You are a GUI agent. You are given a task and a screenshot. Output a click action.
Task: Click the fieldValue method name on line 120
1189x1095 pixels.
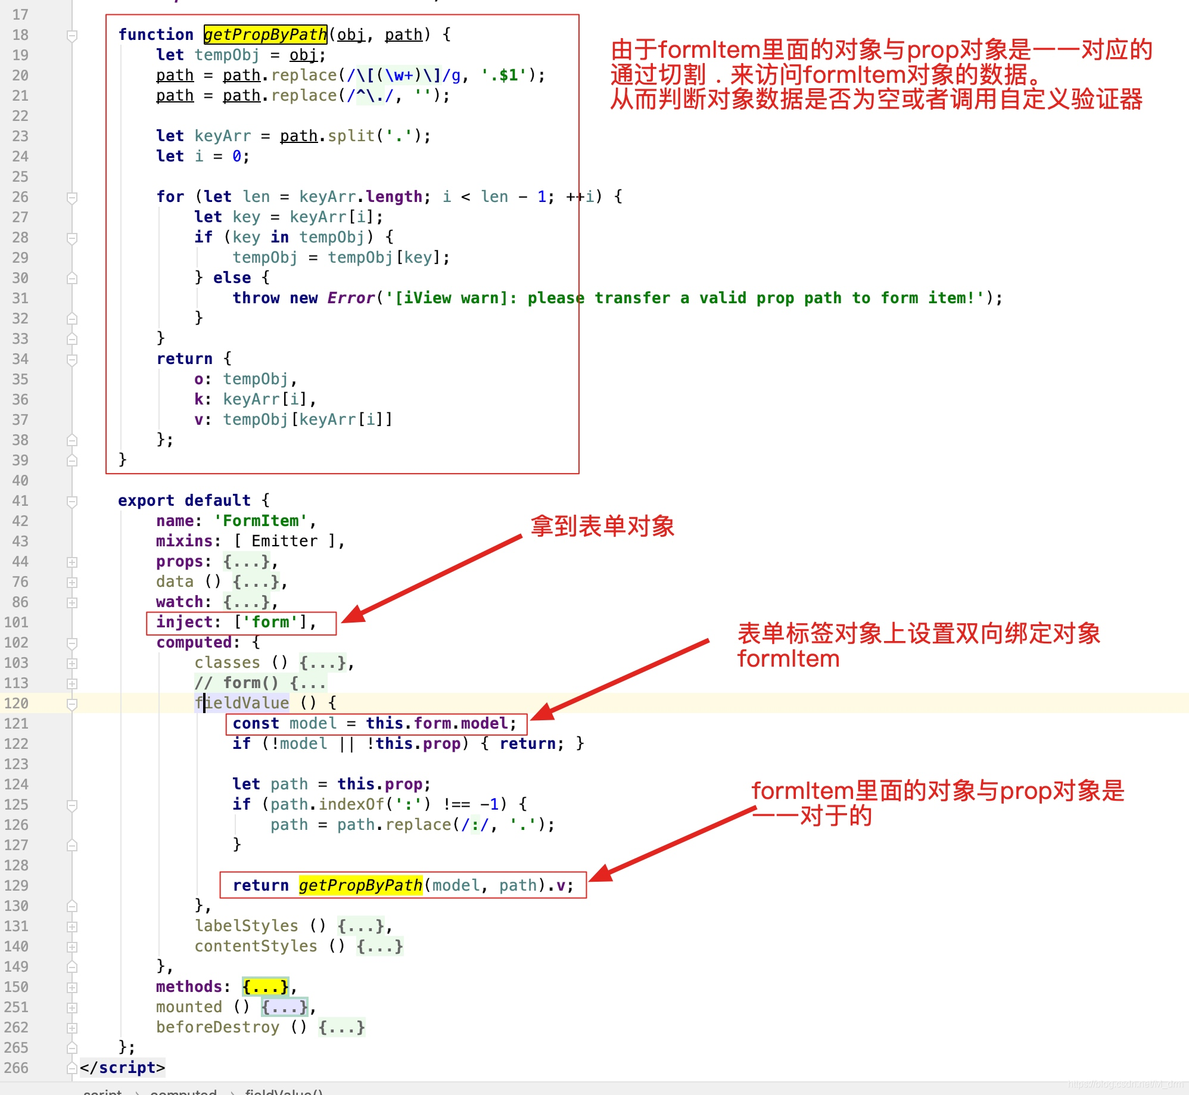(242, 703)
